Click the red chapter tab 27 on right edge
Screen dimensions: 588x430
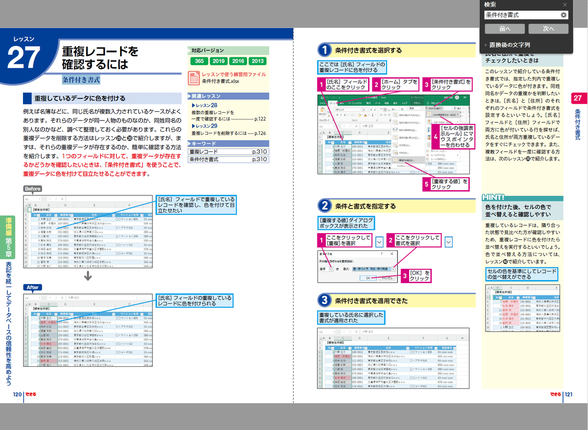pos(579,99)
